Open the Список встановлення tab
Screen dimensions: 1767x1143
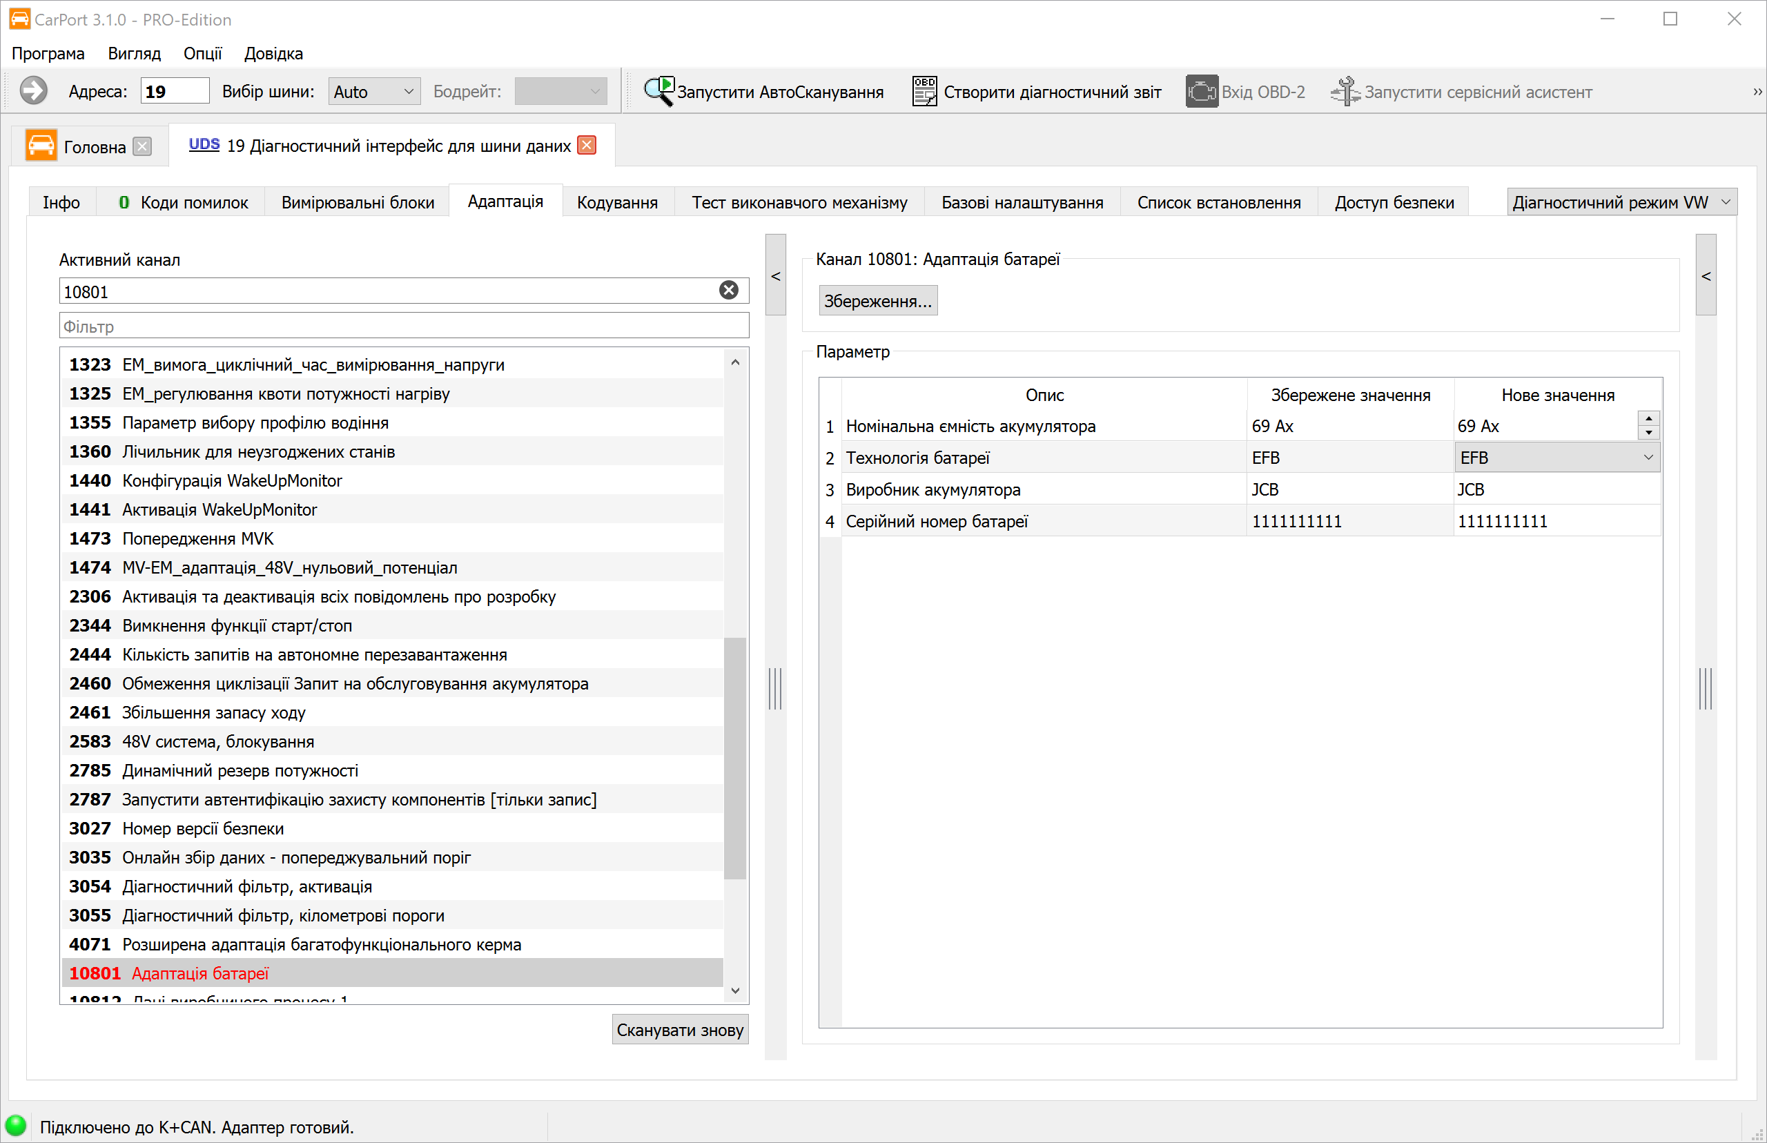click(x=1218, y=203)
